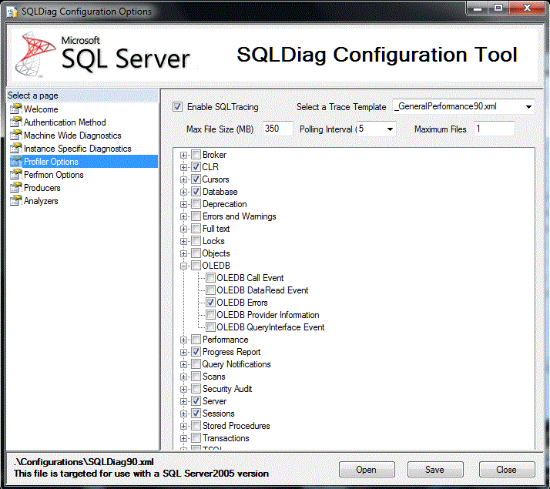550x489 pixels.
Task: Select the Stored Procedures tree label
Action: pos(236,426)
